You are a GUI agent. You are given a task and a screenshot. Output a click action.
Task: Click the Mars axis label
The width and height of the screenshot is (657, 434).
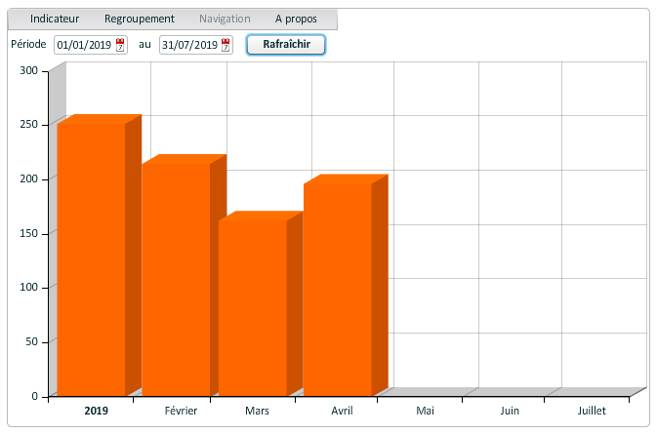coord(257,411)
